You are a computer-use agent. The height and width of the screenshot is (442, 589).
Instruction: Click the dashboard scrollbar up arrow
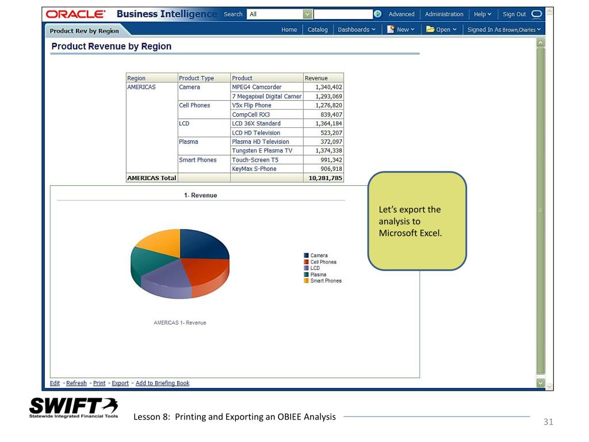[x=541, y=43]
